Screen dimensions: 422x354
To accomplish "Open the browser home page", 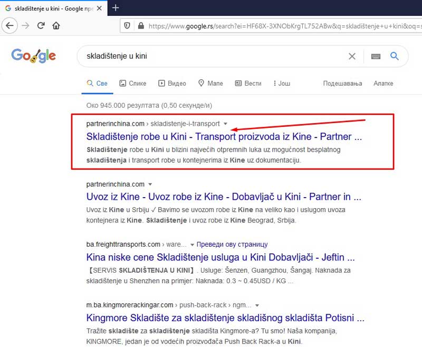I will coord(56,25).
